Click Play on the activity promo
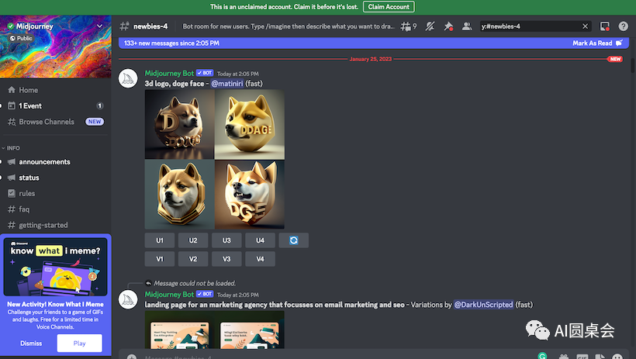636x359 pixels. [x=79, y=343]
